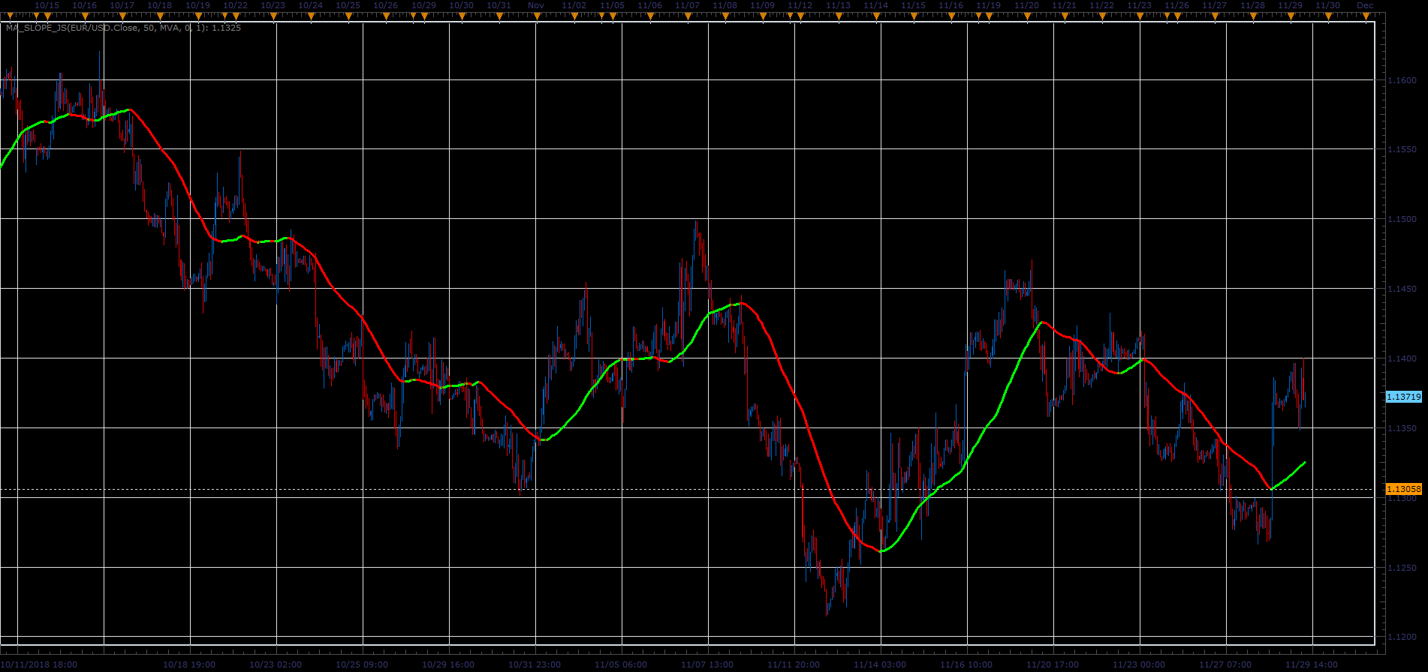Click the 11/20 17:00 bottom time label
Viewport: 1428px width, 672px height.
click(1053, 664)
